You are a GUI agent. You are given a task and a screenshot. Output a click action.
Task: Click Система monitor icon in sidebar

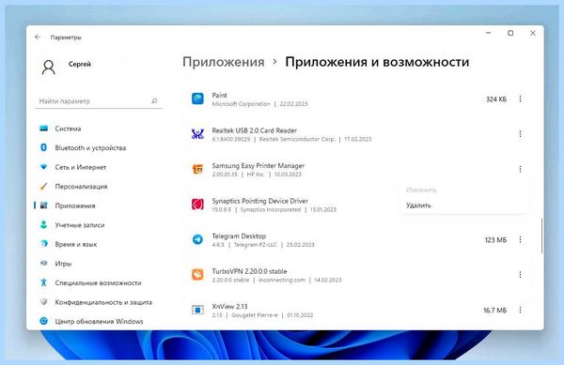(x=43, y=129)
